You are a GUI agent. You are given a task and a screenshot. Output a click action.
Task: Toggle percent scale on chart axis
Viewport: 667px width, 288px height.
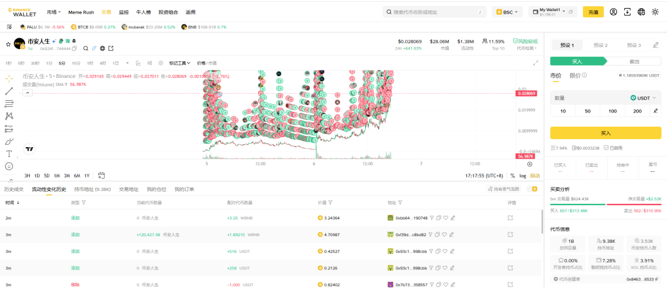tap(513, 176)
